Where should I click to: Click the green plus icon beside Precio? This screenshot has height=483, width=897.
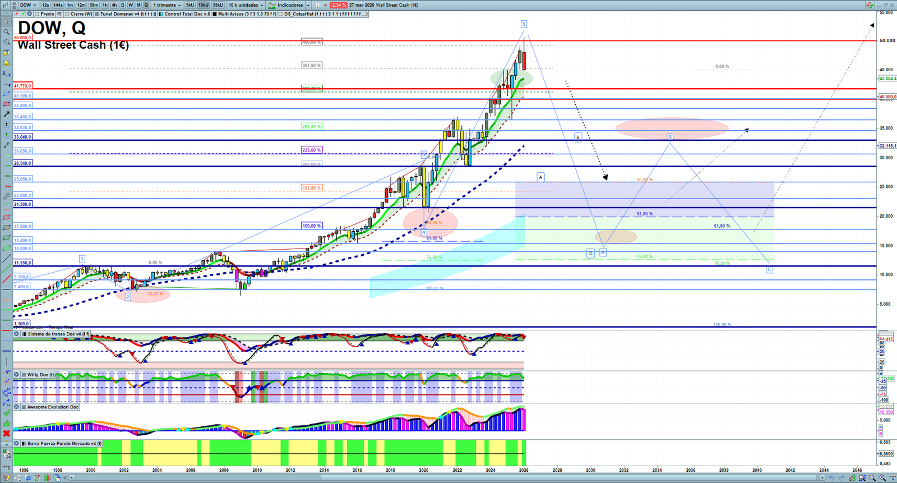point(22,14)
